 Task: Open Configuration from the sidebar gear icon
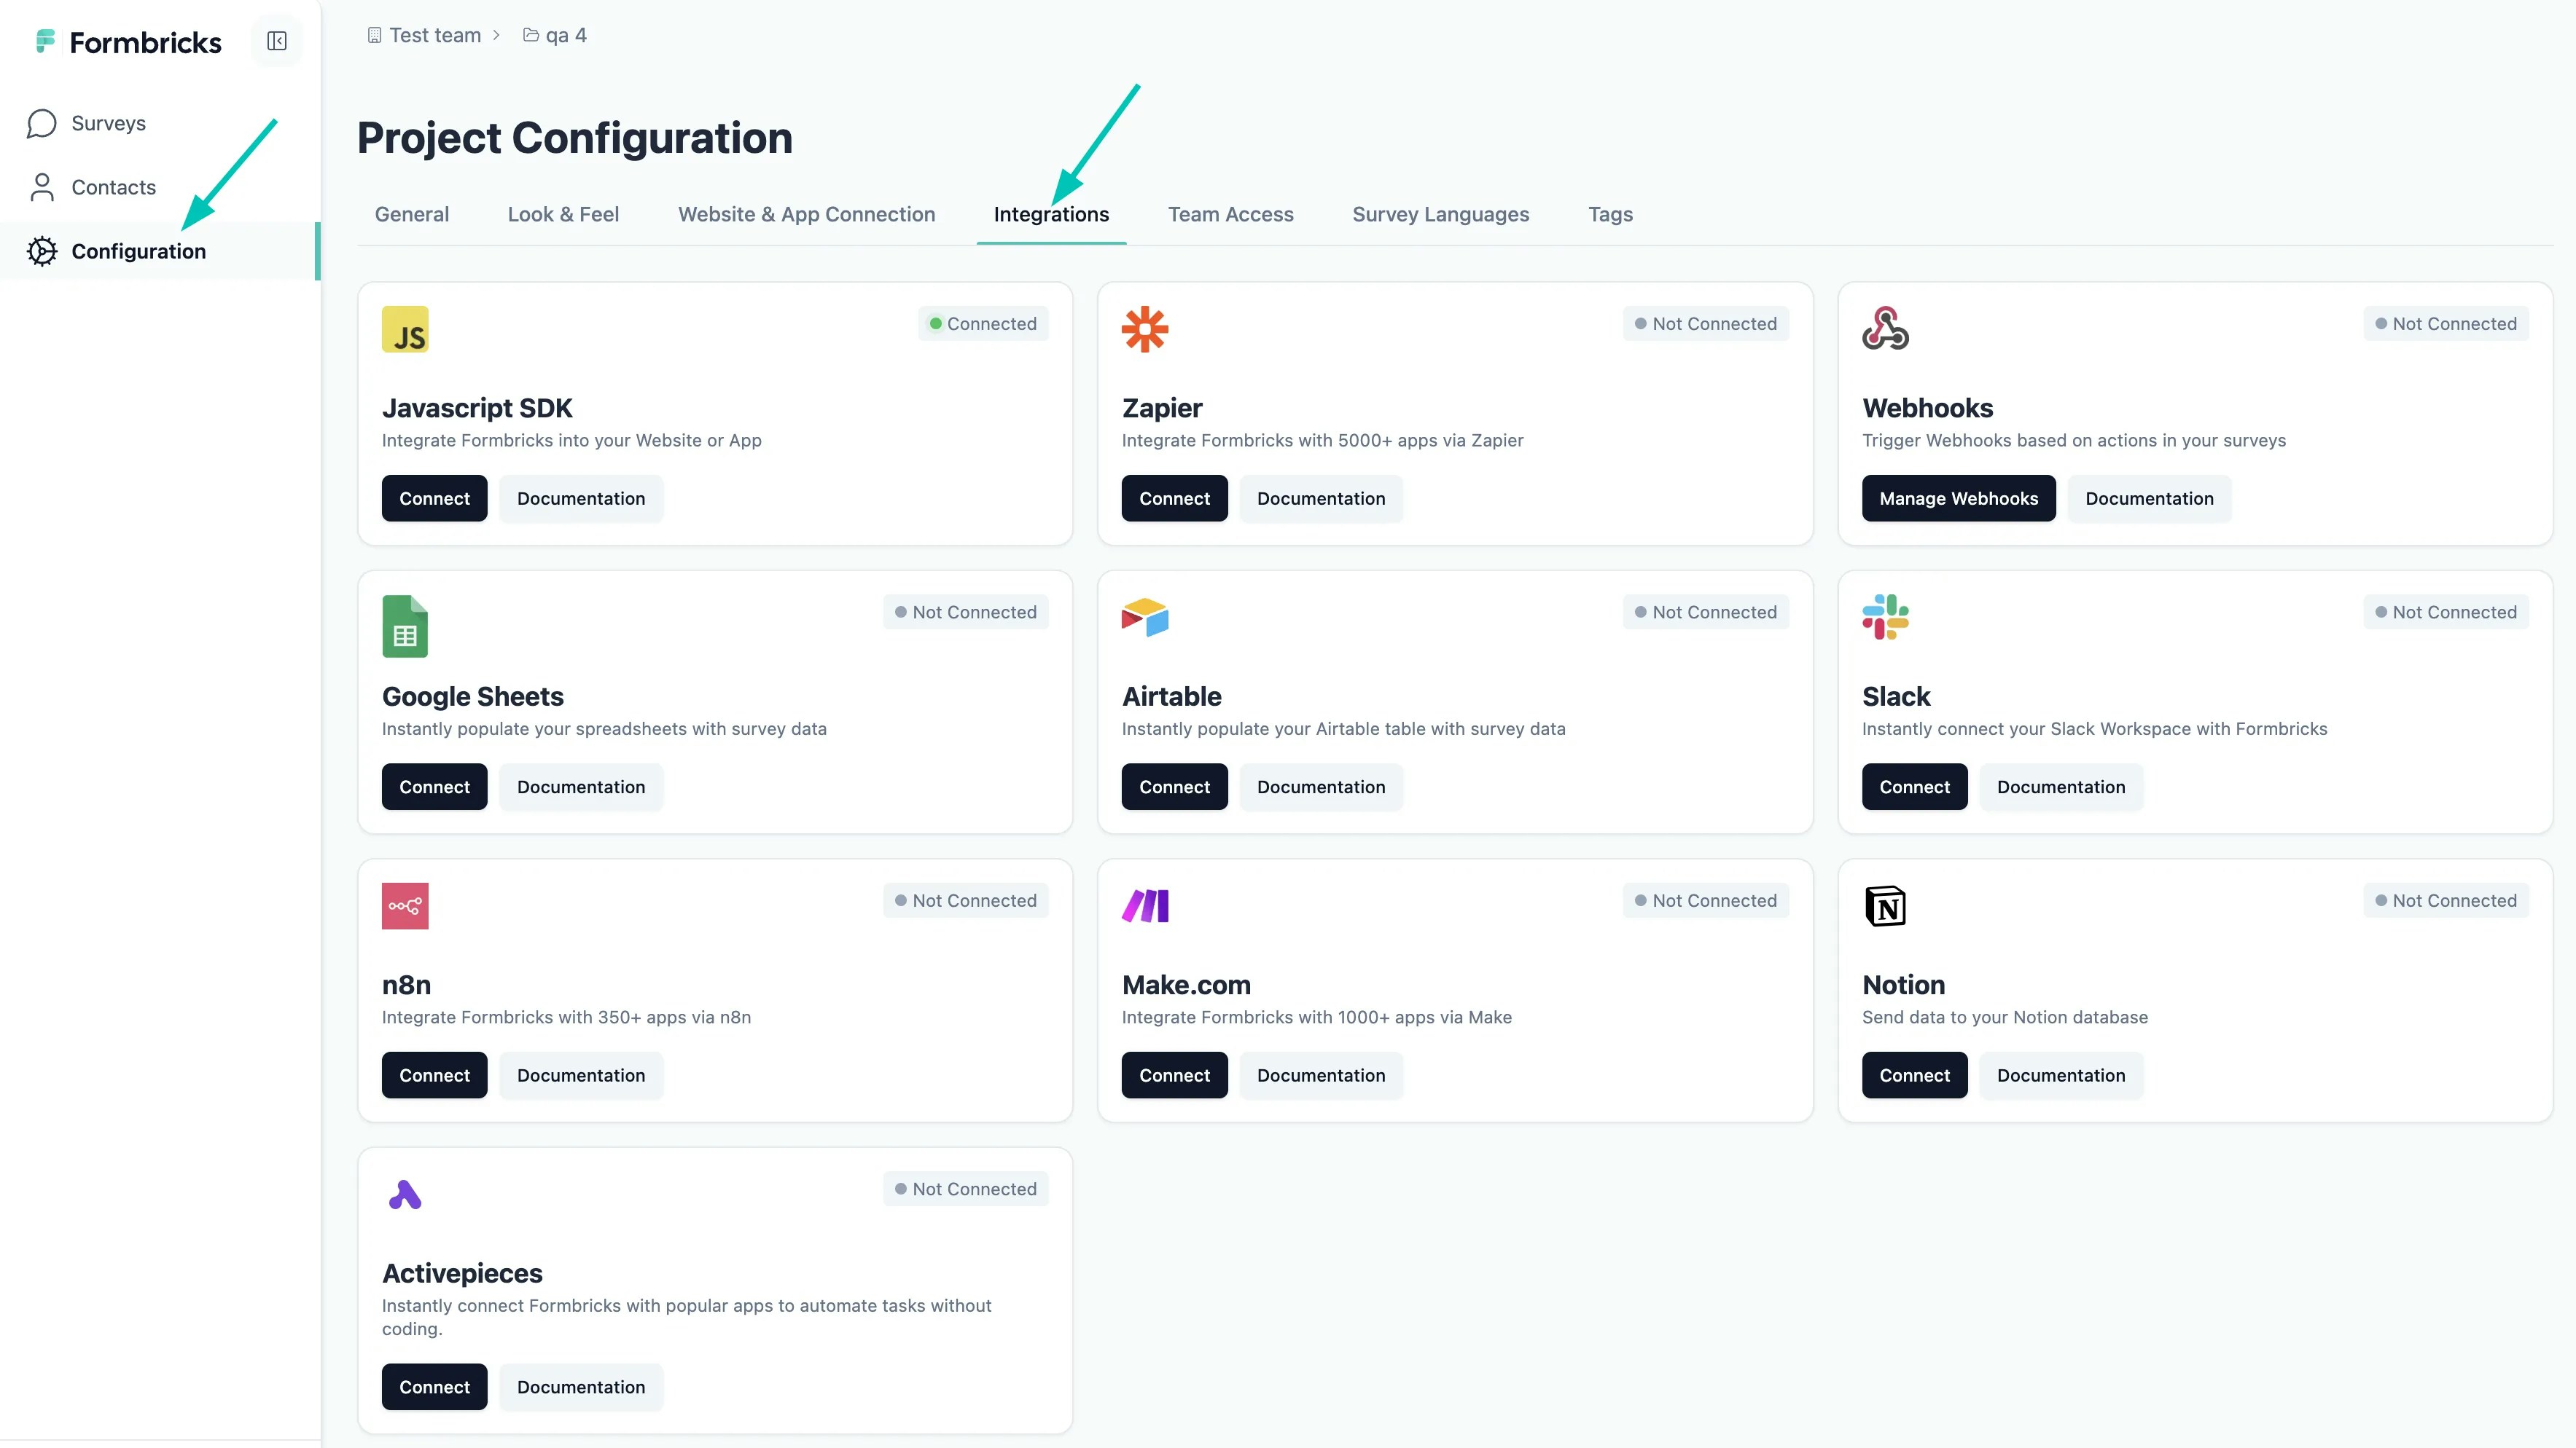(41, 252)
